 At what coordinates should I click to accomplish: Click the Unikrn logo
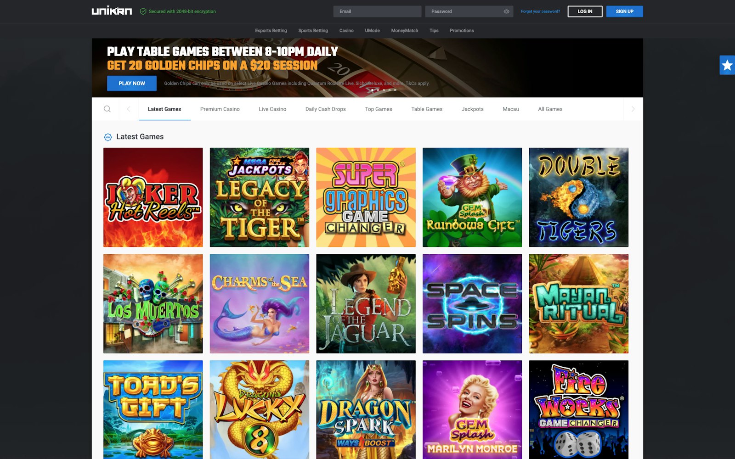click(x=112, y=11)
